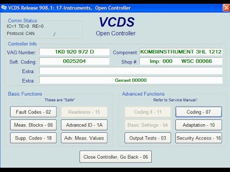Open Fault Codes - 02
Viewport: 230px width, 172px height.
33,112
